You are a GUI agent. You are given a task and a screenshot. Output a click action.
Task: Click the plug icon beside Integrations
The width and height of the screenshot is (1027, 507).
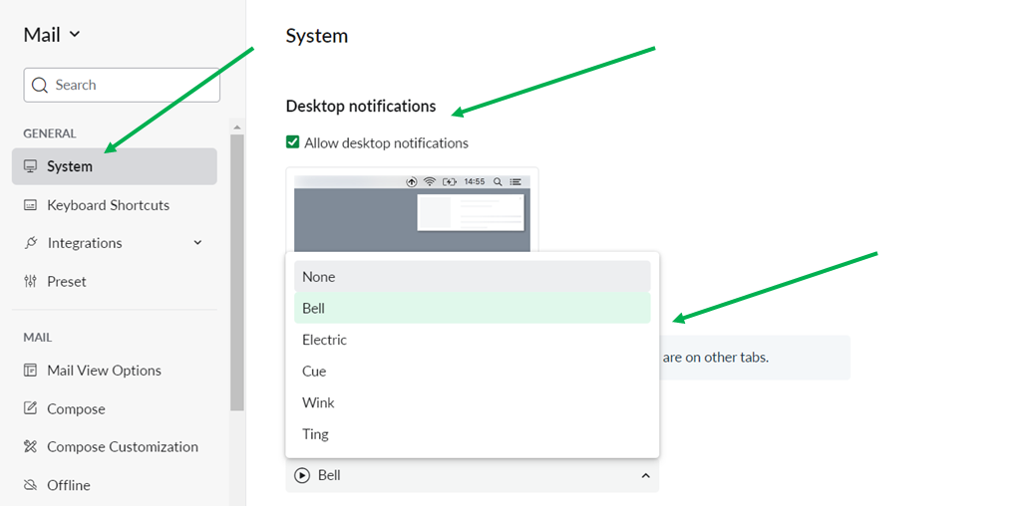[x=30, y=243]
